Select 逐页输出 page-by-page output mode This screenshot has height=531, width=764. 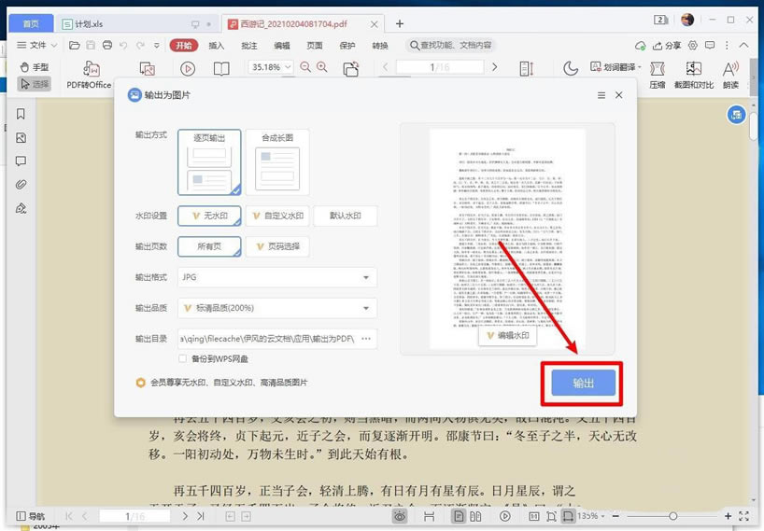click(209, 162)
